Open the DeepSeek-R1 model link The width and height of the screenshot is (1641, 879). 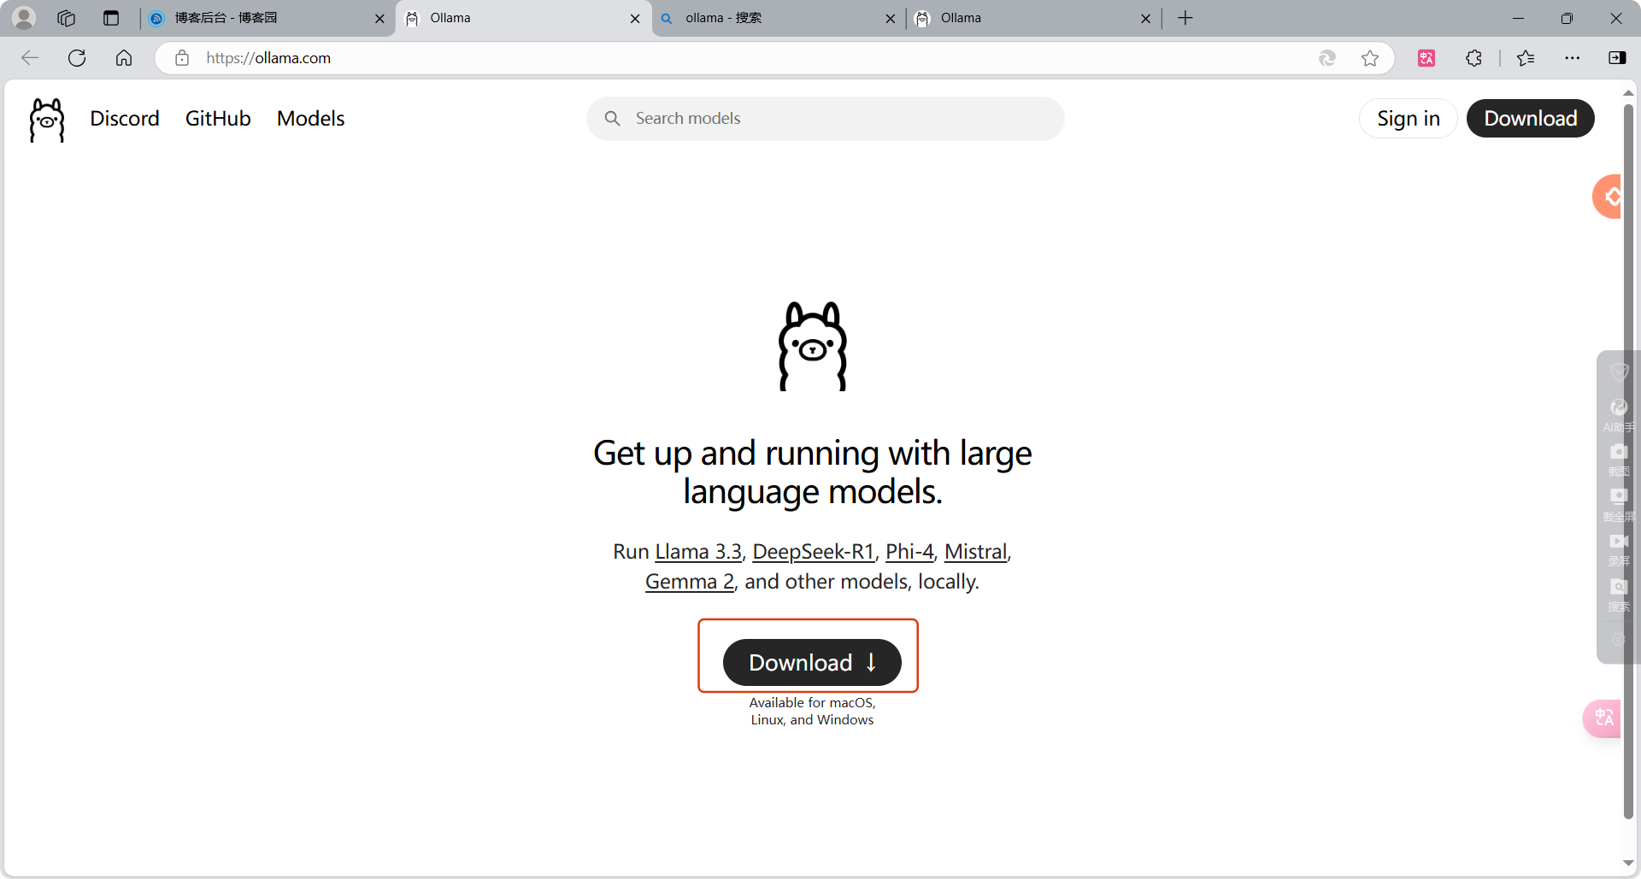tap(813, 552)
